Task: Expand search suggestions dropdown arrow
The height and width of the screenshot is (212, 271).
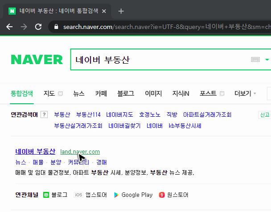Action: 267,60
